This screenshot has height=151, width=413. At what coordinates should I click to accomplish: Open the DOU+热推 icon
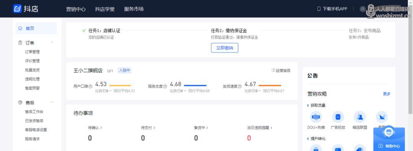pyautogui.click(x=316, y=117)
